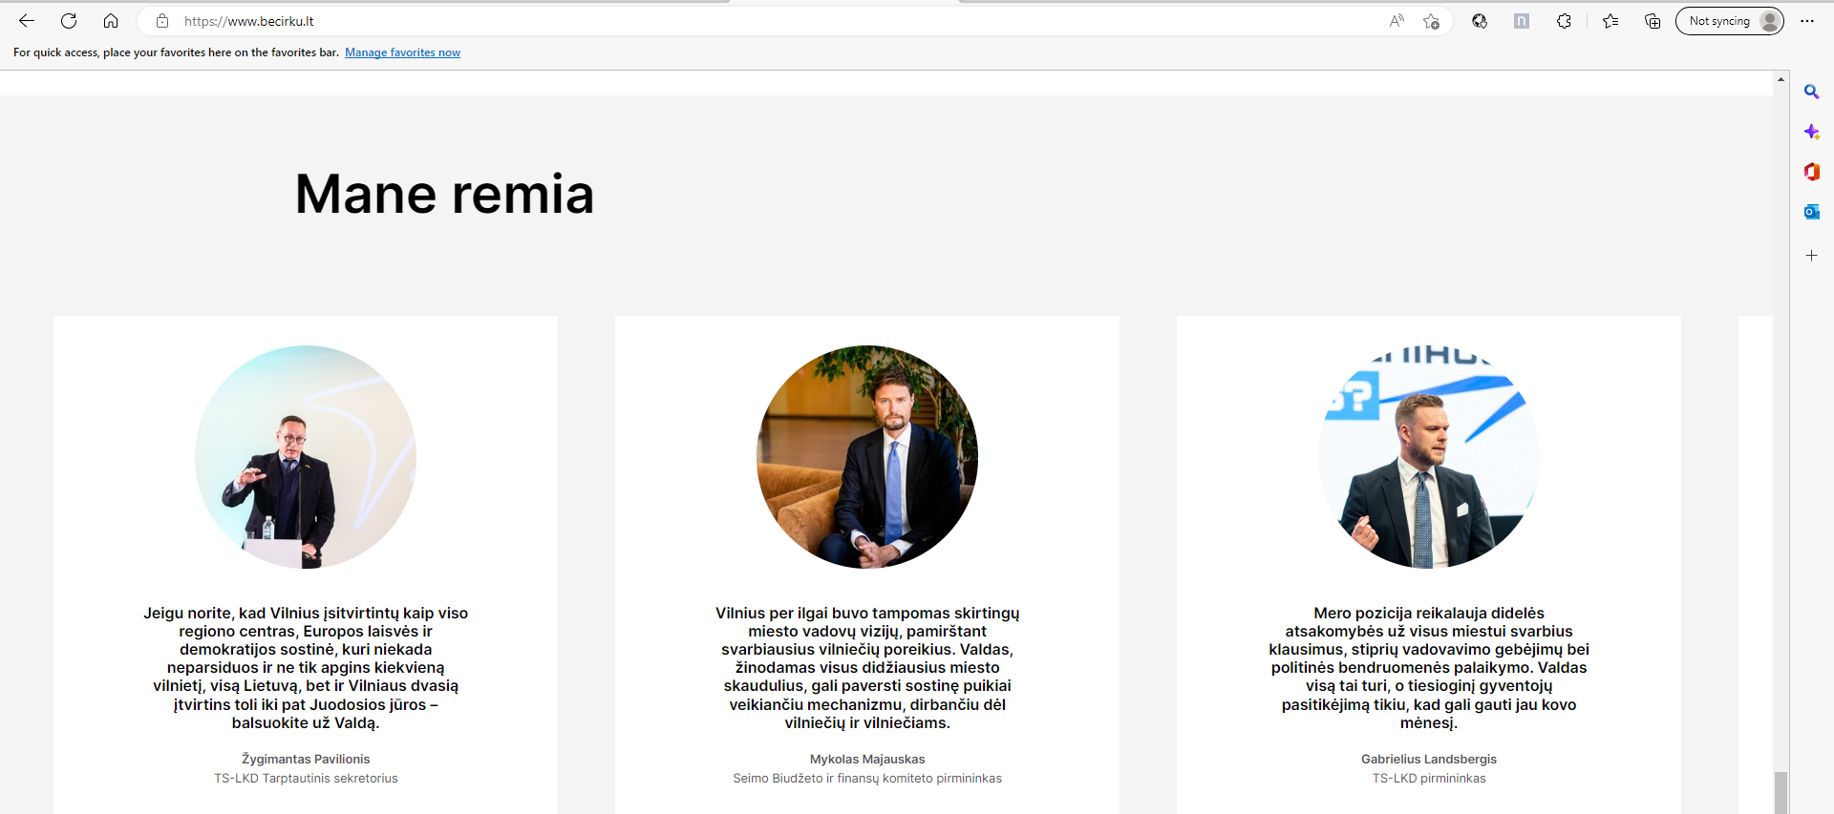Open sidebar Search icon
This screenshot has height=814, width=1834.
pos(1811,92)
